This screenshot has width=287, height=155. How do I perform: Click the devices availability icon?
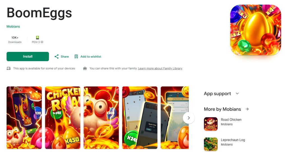pos(9,68)
